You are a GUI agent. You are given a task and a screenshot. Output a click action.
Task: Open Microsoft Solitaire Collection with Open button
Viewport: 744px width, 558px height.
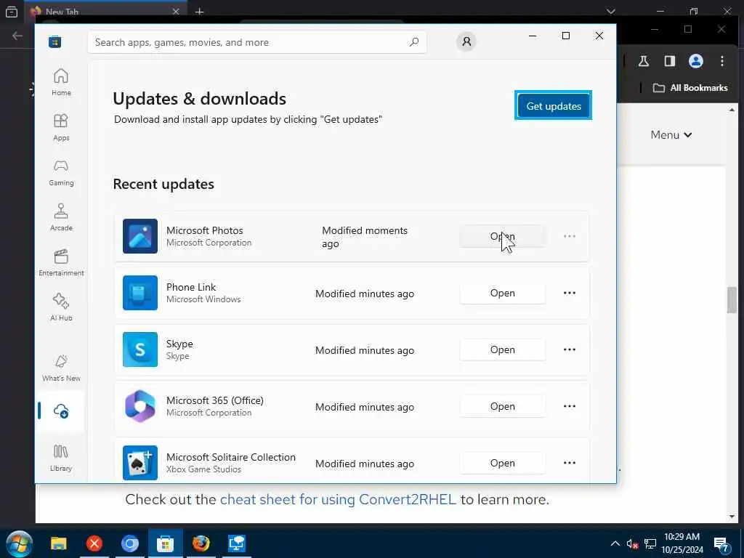click(503, 463)
